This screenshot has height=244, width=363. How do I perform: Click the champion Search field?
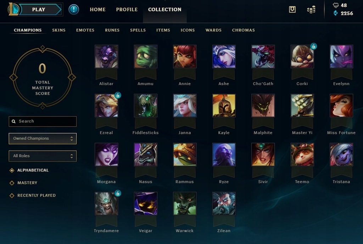coord(43,121)
